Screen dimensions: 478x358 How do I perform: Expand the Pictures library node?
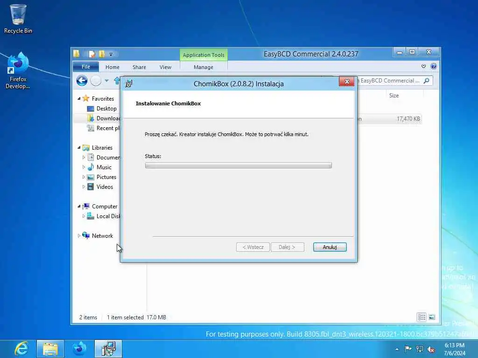[x=84, y=177]
